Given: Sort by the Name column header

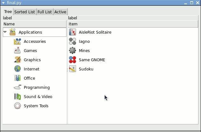Looking at the screenshot, I should [x=34, y=24].
